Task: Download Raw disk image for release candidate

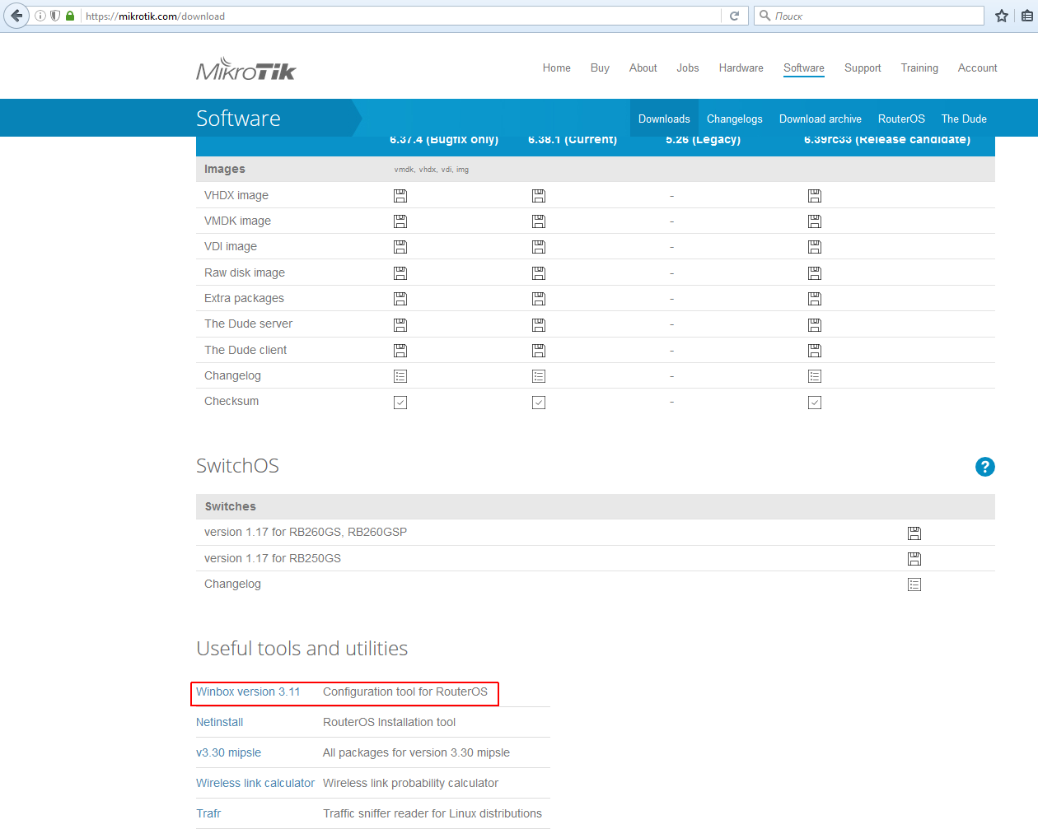Action: tap(815, 273)
